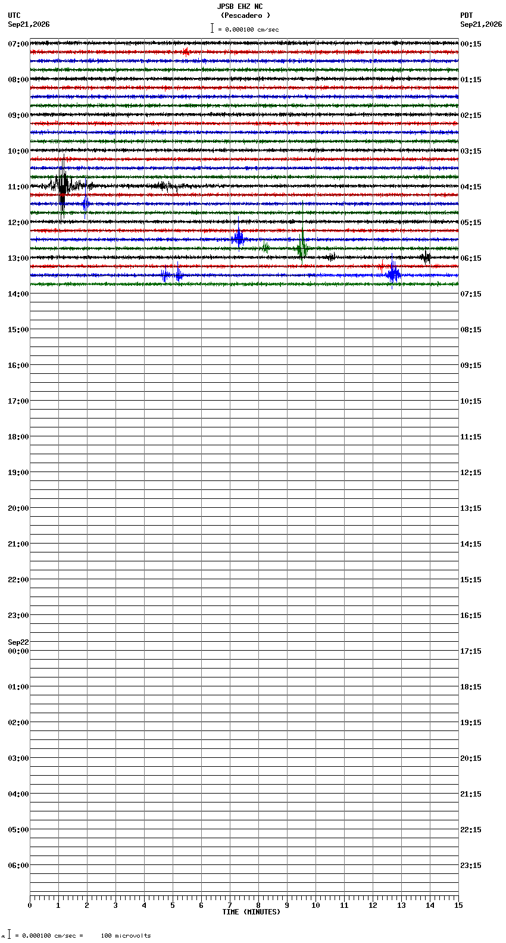Click the 07:00 UTC row label
This screenshot has width=506, height=943.
point(18,44)
